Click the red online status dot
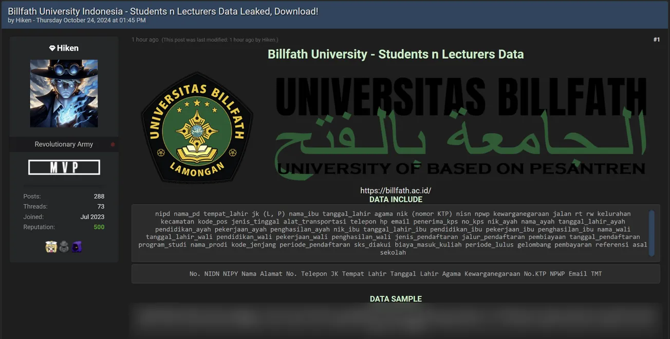 [113, 144]
